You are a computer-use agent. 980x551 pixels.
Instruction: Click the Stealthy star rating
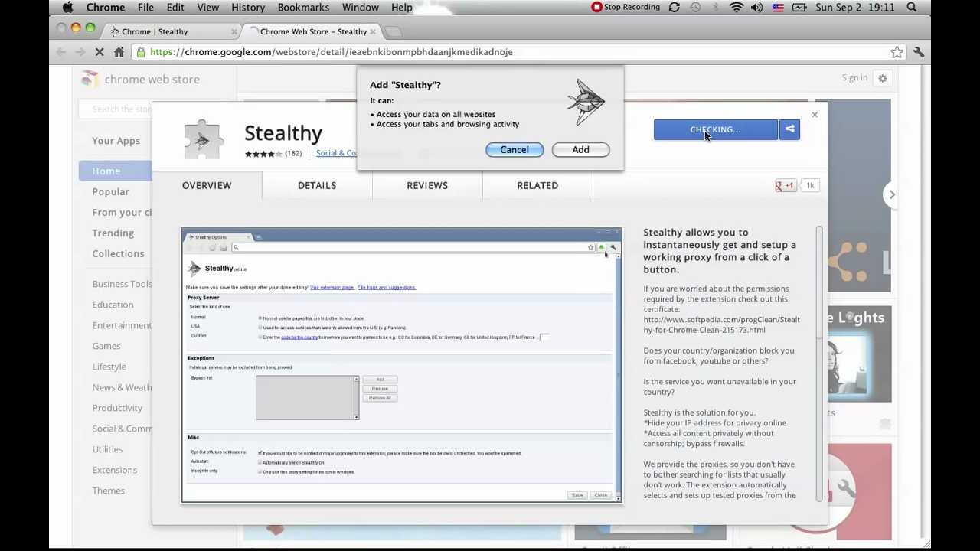pyautogui.click(x=263, y=154)
